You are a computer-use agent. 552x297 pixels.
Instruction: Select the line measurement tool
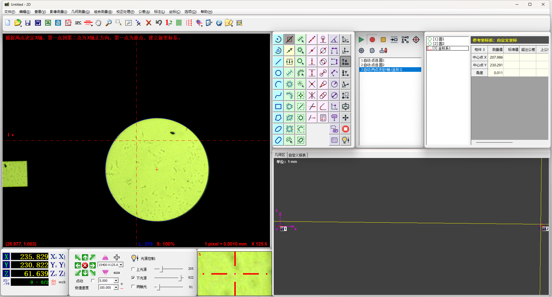(x=278, y=62)
